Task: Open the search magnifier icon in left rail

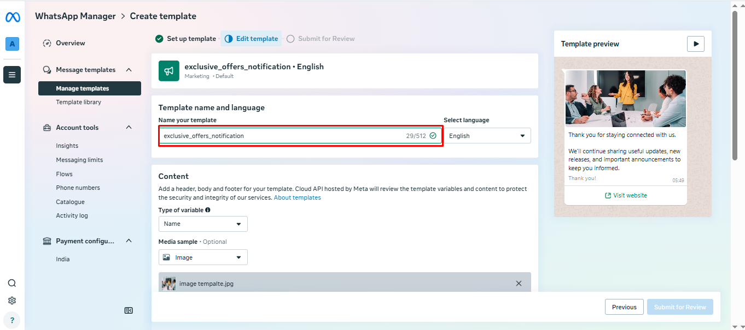Action: click(12, 283)
